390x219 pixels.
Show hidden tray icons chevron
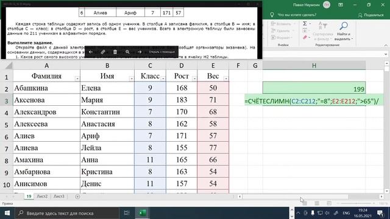pyautogui.click(x=298, y=213)
